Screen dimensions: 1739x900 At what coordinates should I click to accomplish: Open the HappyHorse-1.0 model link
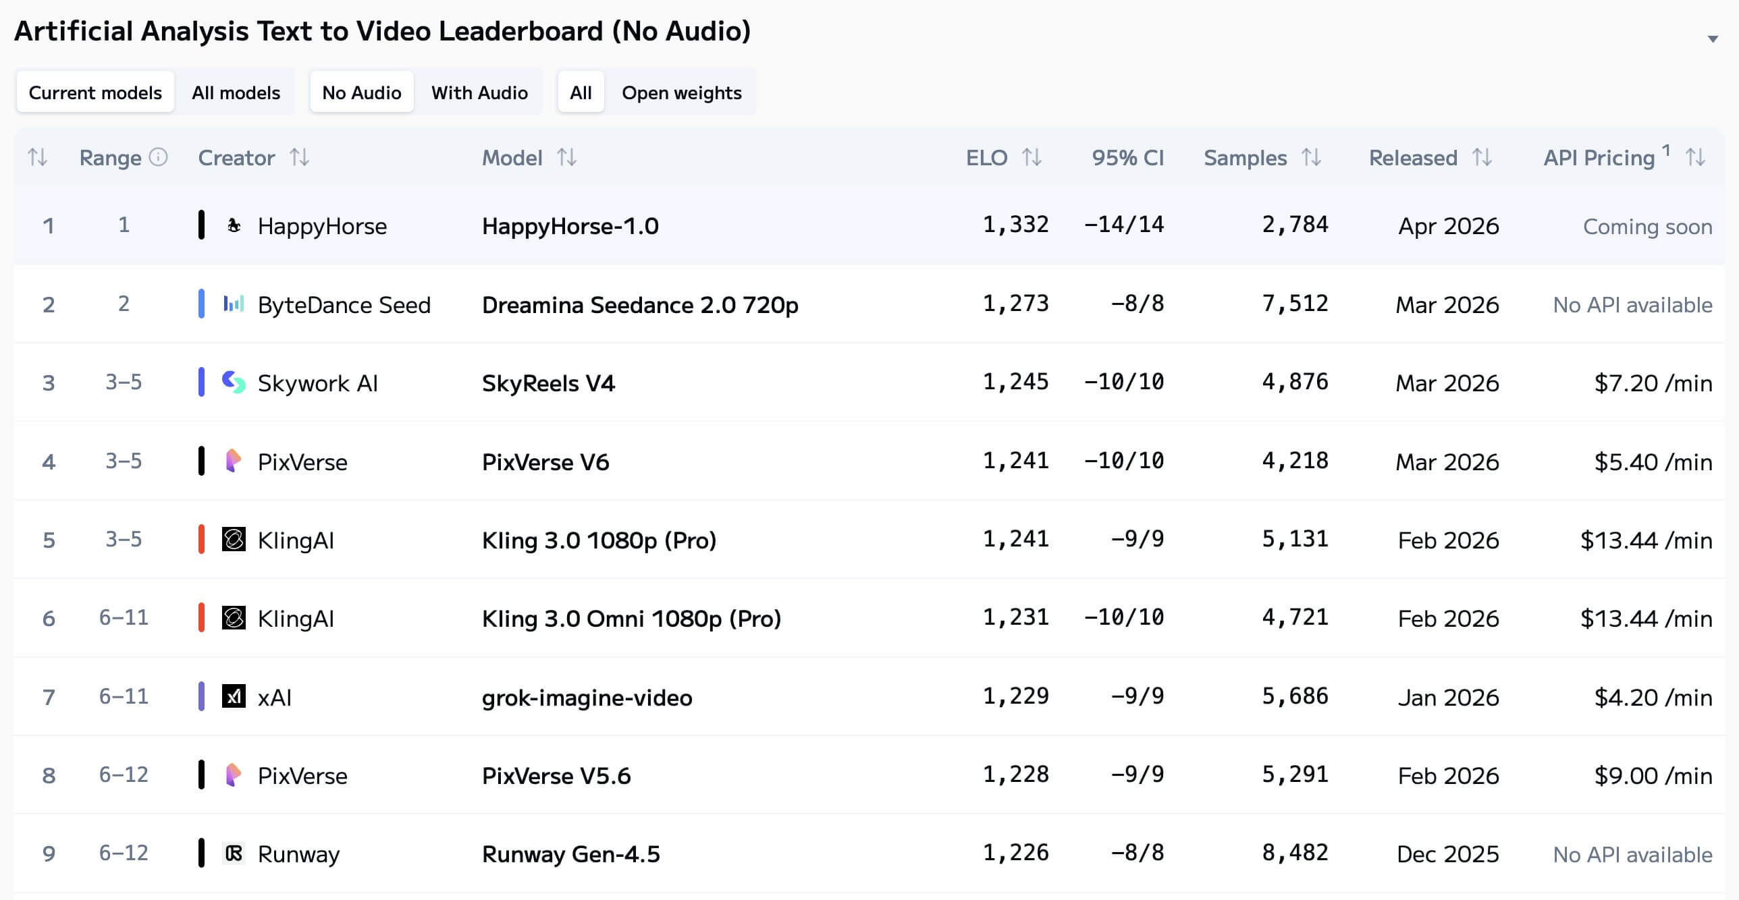tap(570, 226)
